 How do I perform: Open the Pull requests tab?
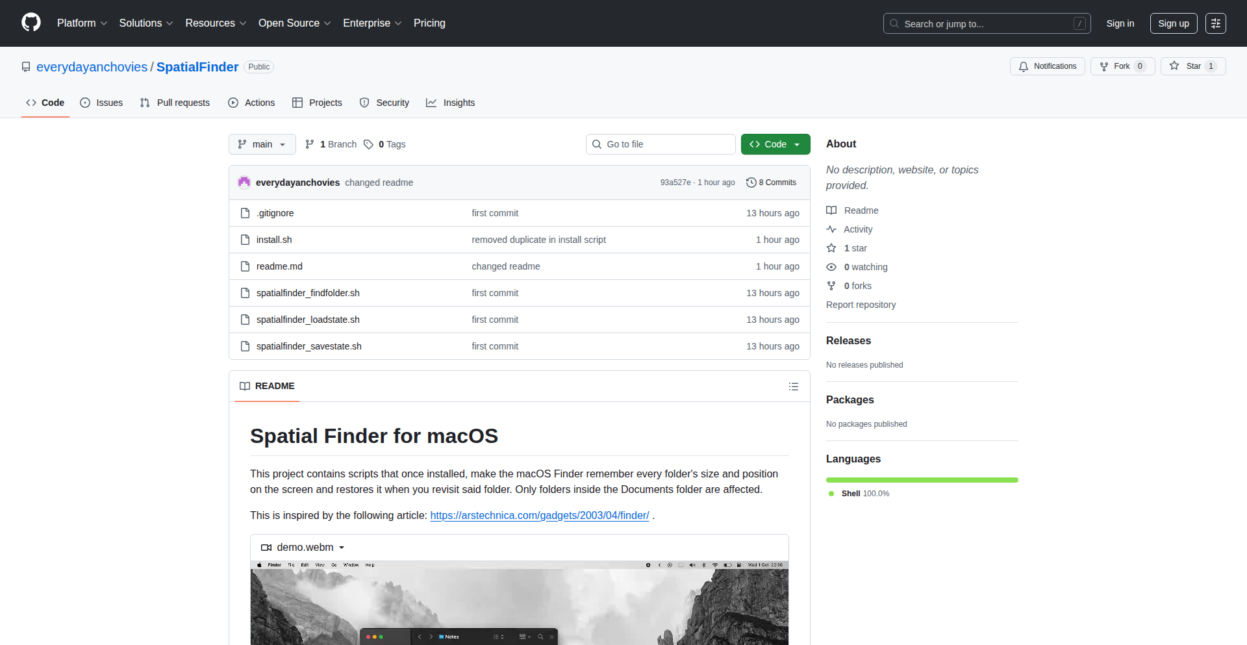click(x=175, y=103)
